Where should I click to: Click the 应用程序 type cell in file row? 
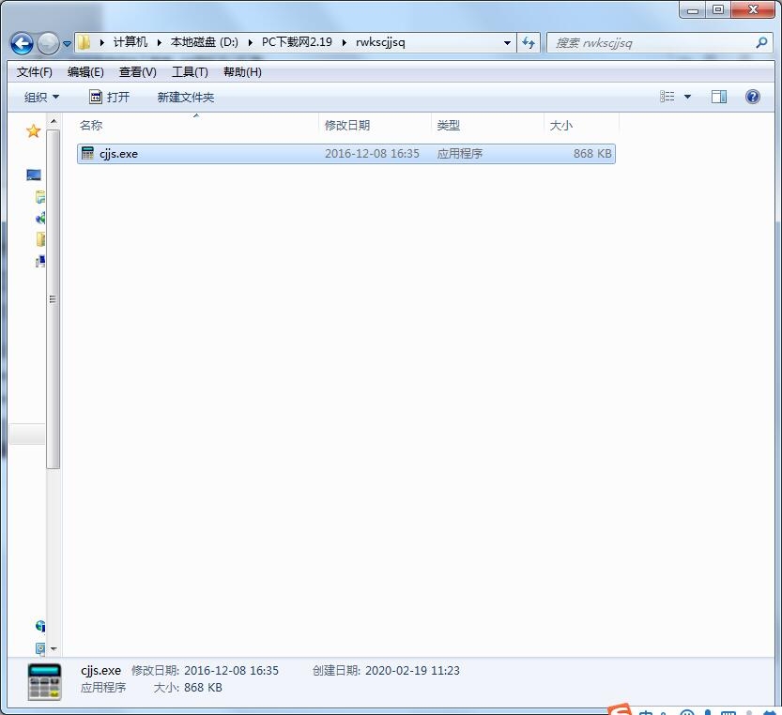(x=460, y=154)
